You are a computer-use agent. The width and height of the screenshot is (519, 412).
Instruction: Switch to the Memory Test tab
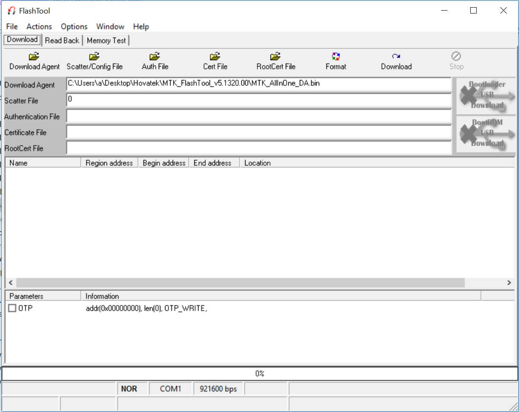(106, 41)
